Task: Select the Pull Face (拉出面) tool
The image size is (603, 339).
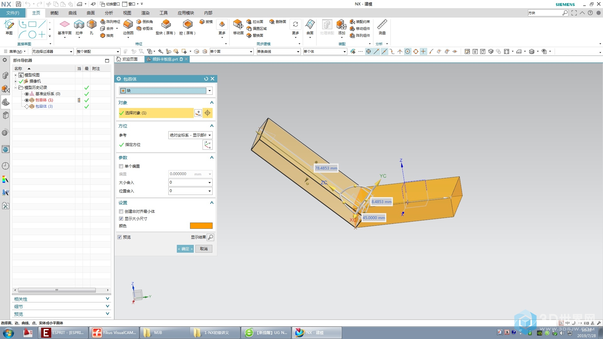Action: [x=255, y=22]
